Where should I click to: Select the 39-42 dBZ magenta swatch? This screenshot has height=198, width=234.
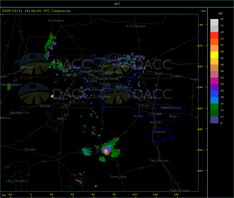pyautogui.click(x=214, y=81)
